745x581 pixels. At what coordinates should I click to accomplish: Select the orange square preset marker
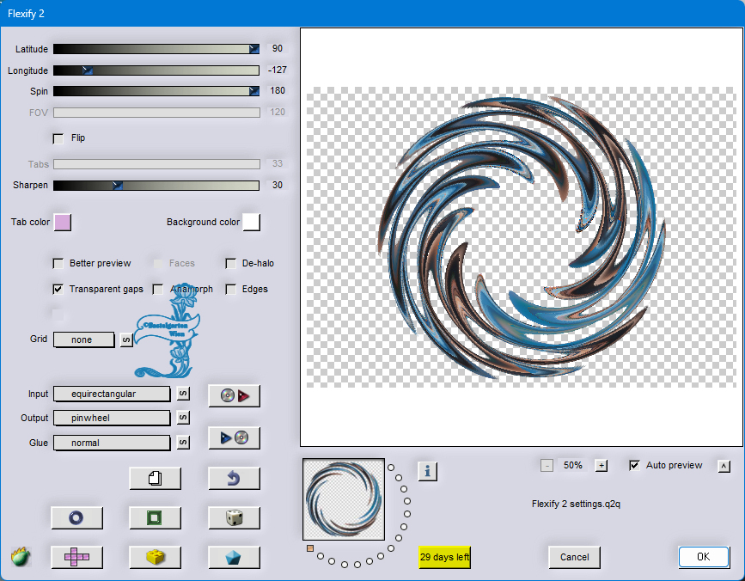click(310, 548)
